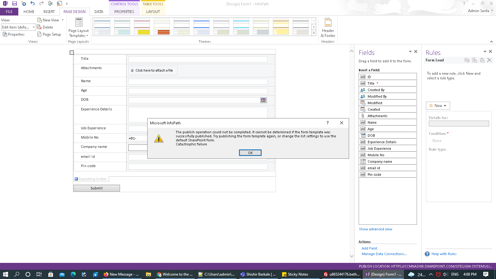
Task: Collapse the ribbon with the chevron
Action: 491,42
